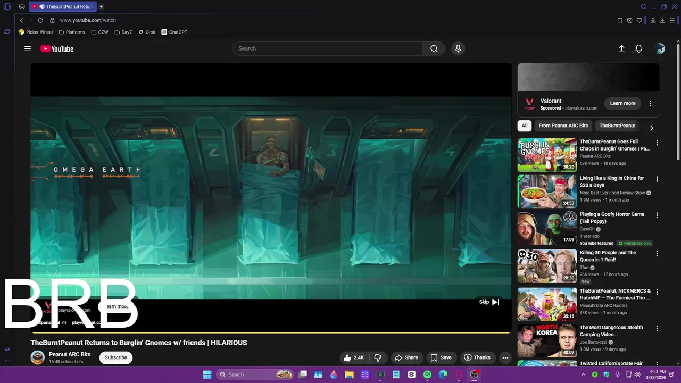Open the Share button under the video

[x=406, y=357]
